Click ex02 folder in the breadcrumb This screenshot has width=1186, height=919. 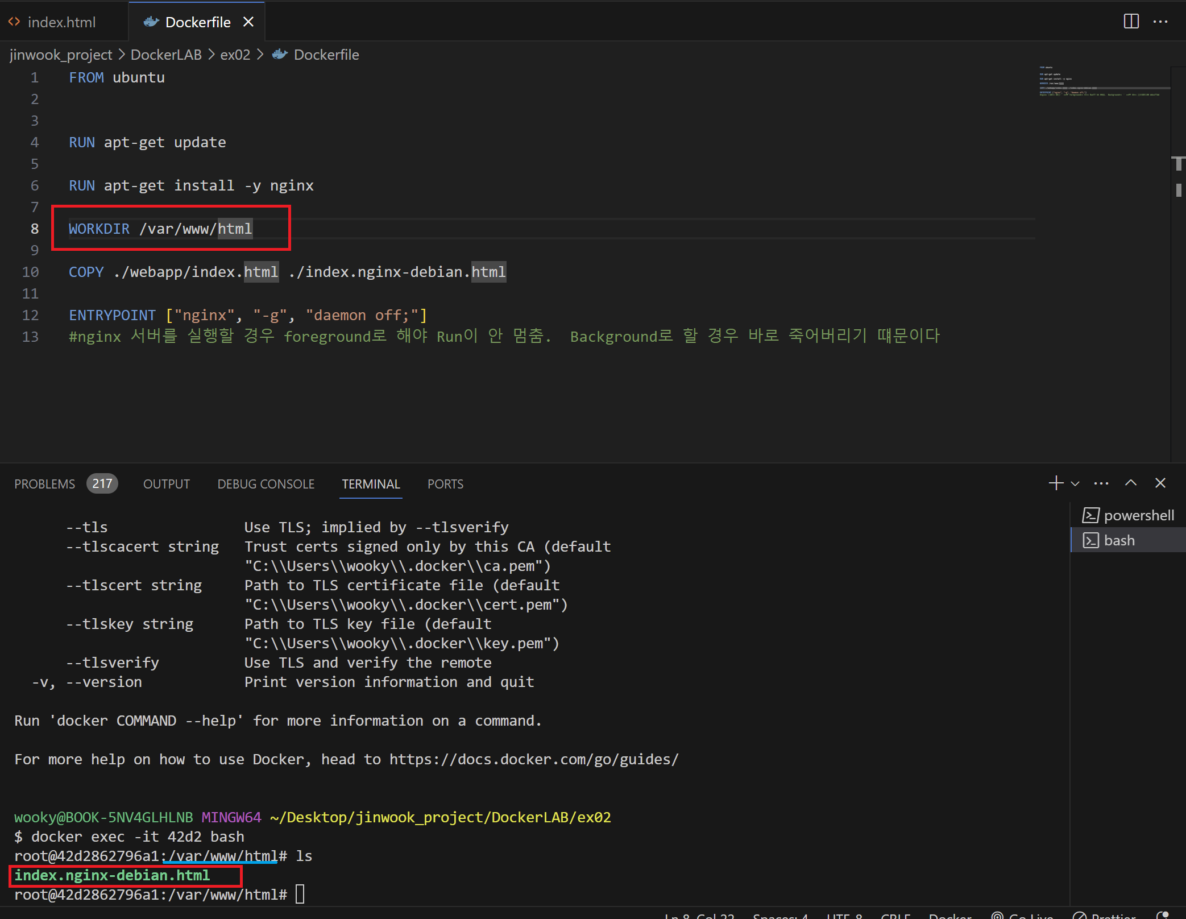[235, 55]
